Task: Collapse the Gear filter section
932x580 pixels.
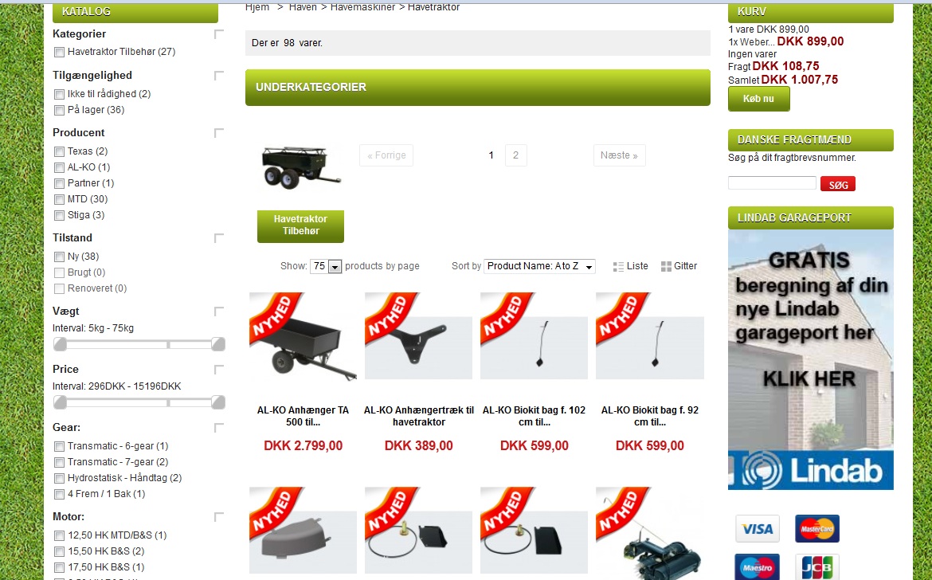Action: pyautogui.click(x=219, y=428)
